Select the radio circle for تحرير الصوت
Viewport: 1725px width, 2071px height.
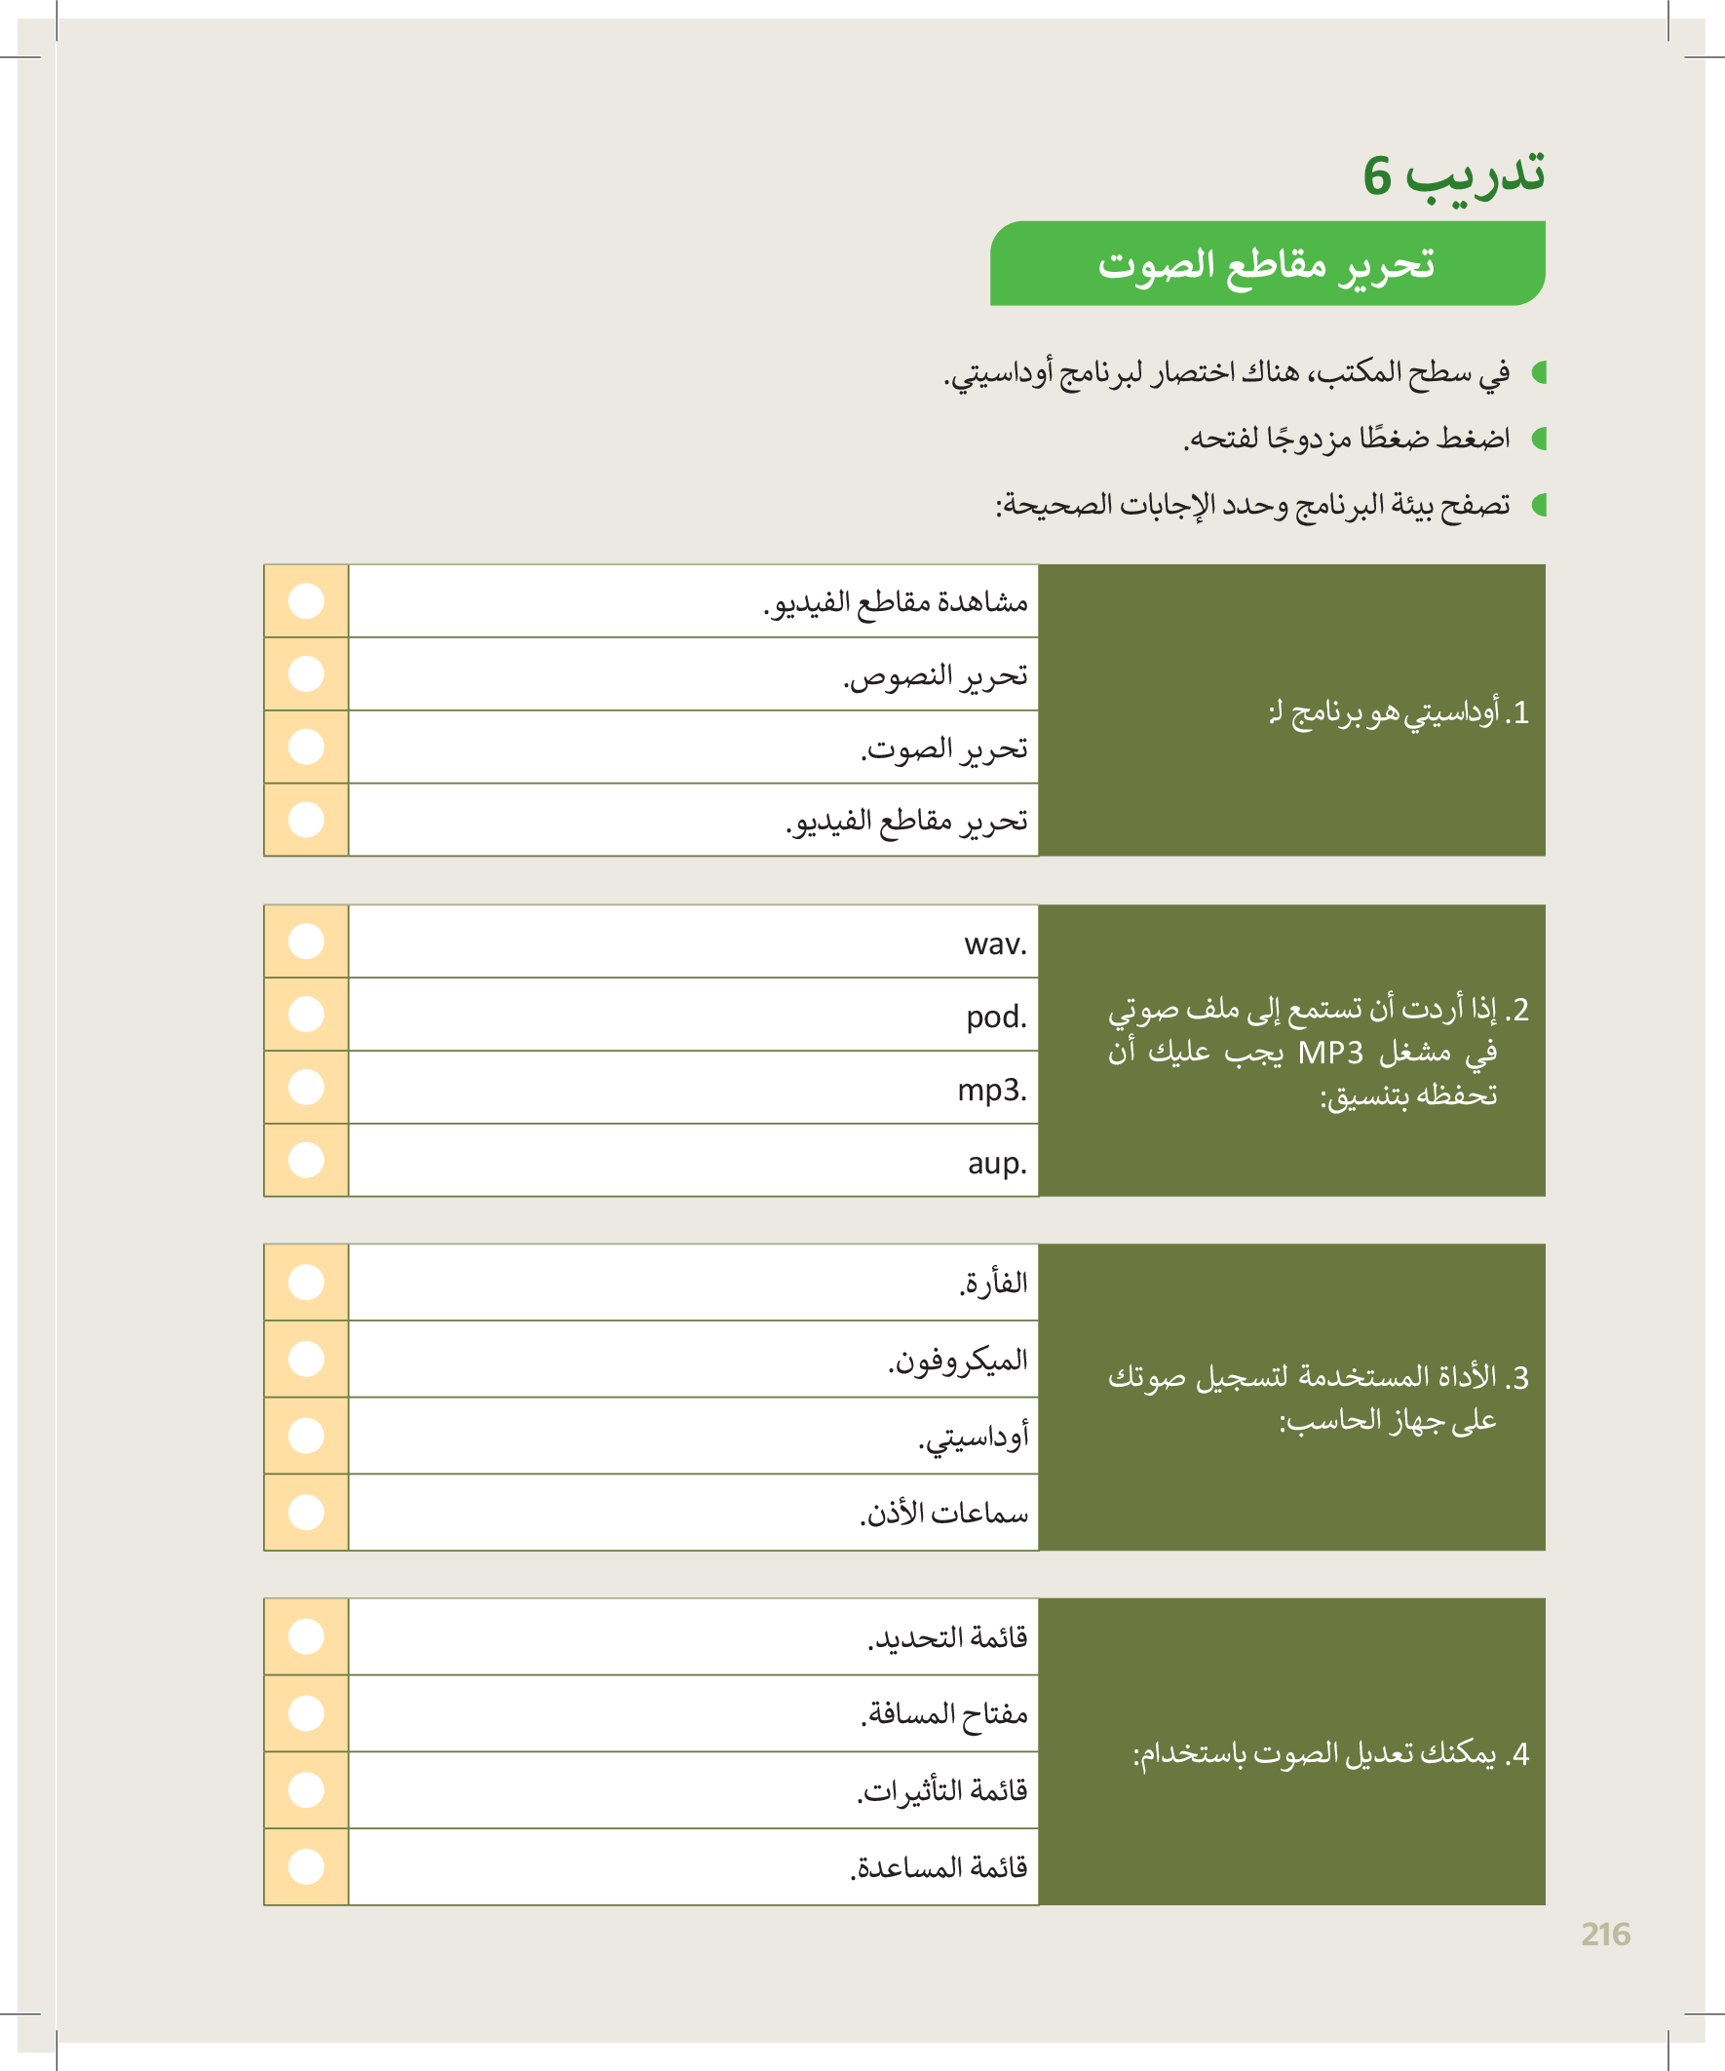[306, 747]
